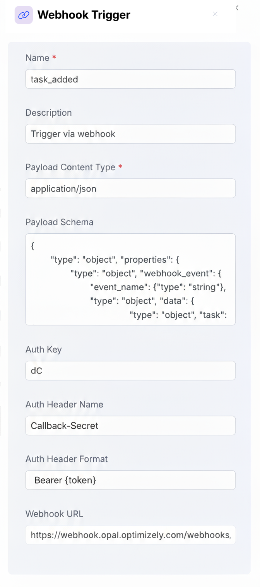Image resolution: width=260 pixels, height=587 pixels.
Task: Click the Webhook Trigger title text
Action: click(84, 15)
